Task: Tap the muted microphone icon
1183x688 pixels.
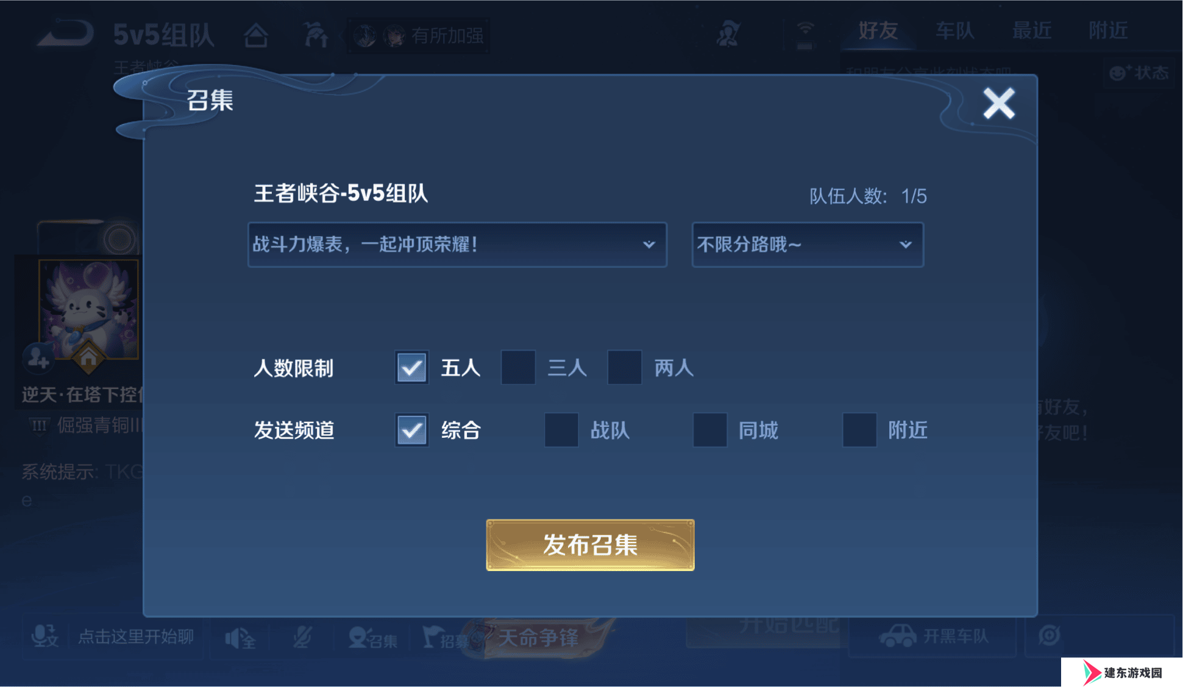Action: (x=302, y=637)
